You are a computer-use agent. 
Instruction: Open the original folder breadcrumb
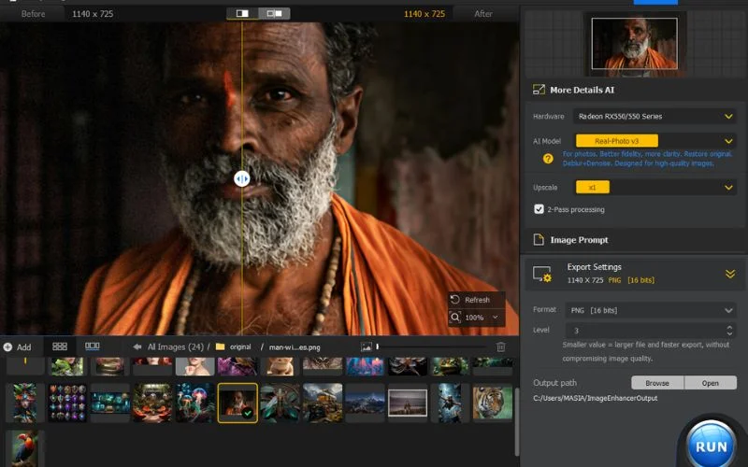pyautogui.click(x=233, y=347)
